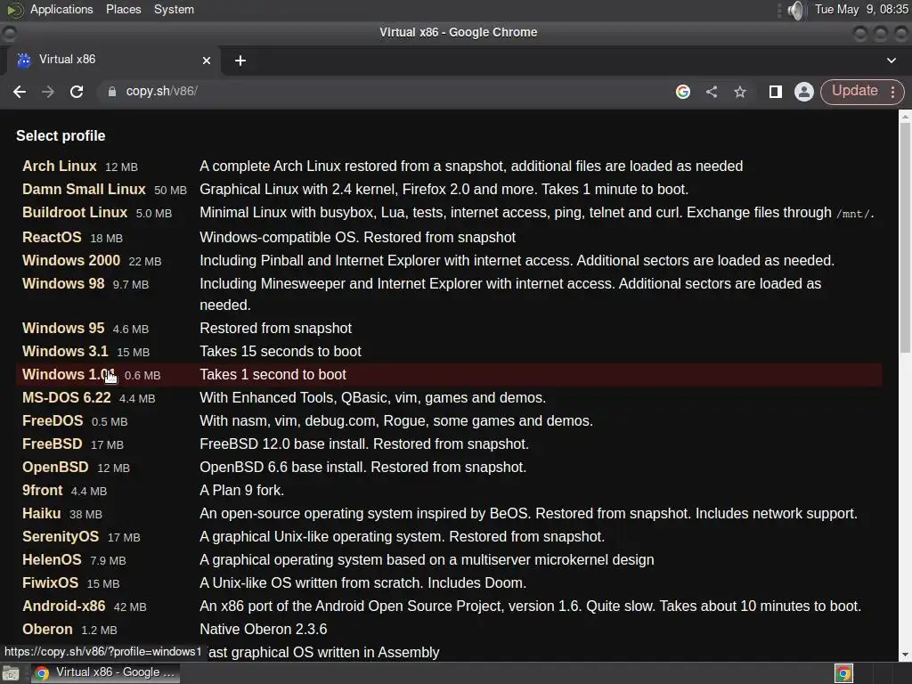Start the MS-DOS 6.22 profile
Viewport: 912px width, 684px height.
pyautogui.click(x=66, y=397)
